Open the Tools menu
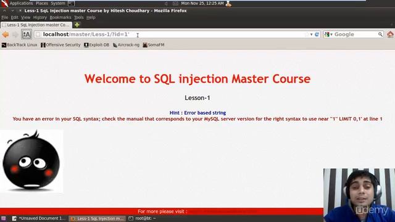Image resolution: width=395 pixels, height=222 pixels. (78, 17)
